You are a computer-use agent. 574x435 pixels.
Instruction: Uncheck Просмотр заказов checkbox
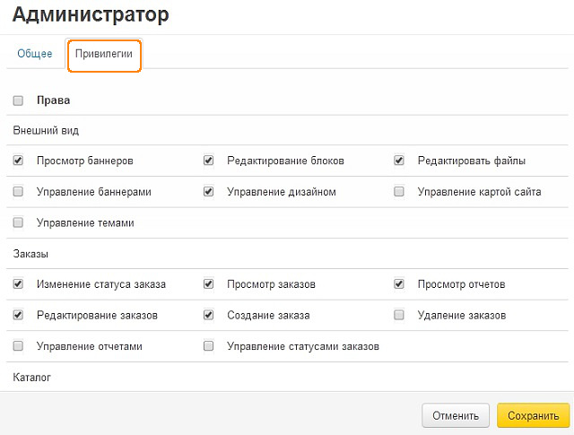(x=209, y=284)
